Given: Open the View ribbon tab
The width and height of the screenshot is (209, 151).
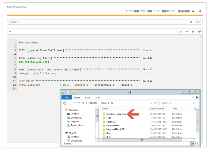Looking at the screenshot, I should [x=98, y=98].
